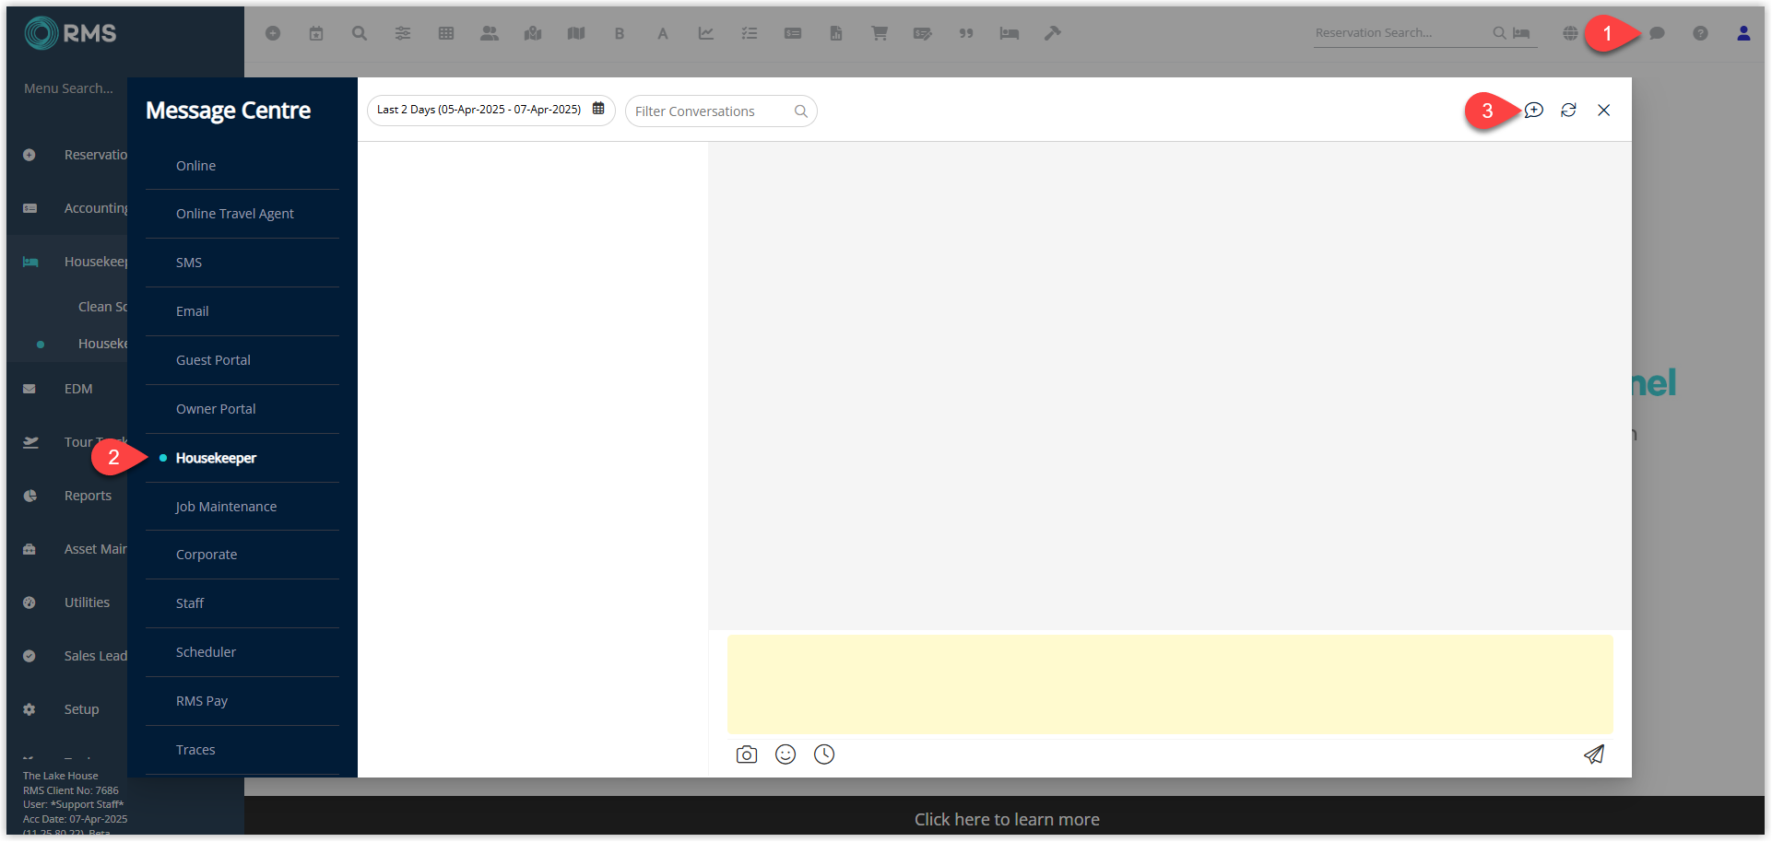
Task: Select Online Travel Agent category
Action: click(x=235, y=214)
